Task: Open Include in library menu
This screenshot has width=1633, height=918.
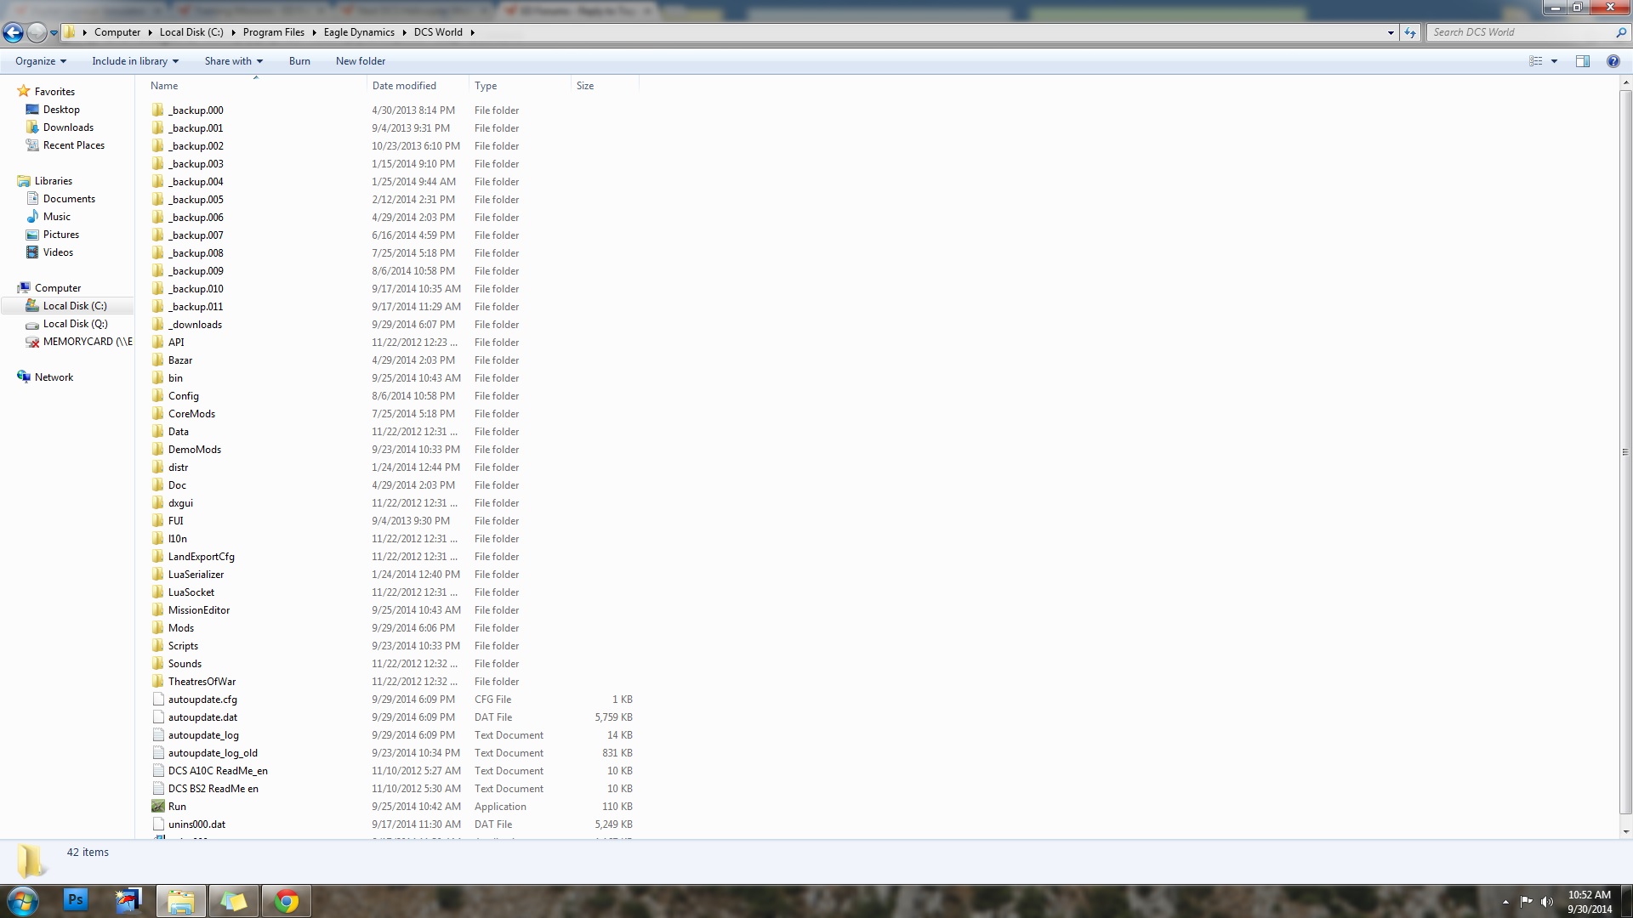Action: pos(135,61)
